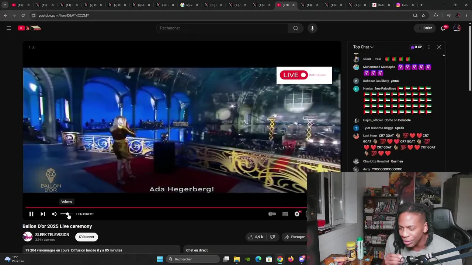Open the Créer menu

pyautogui.click(x=424, y=28)
